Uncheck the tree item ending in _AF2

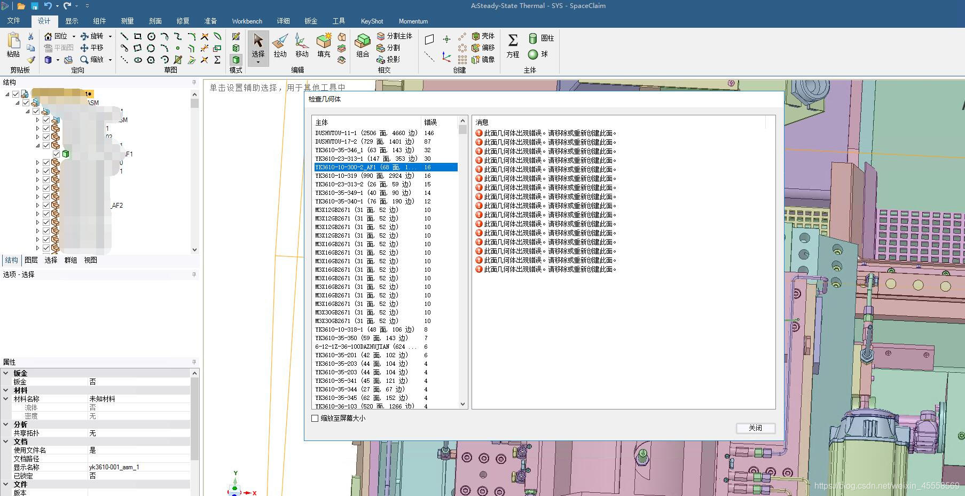[x=46, y=205]
